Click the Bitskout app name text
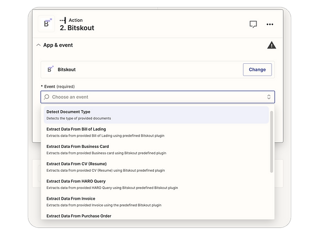The height and width of the screenshot is (234, 319). [x=66, y=70]
